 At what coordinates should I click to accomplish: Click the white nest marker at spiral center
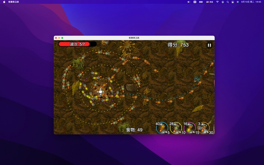[x=101, y=91]
